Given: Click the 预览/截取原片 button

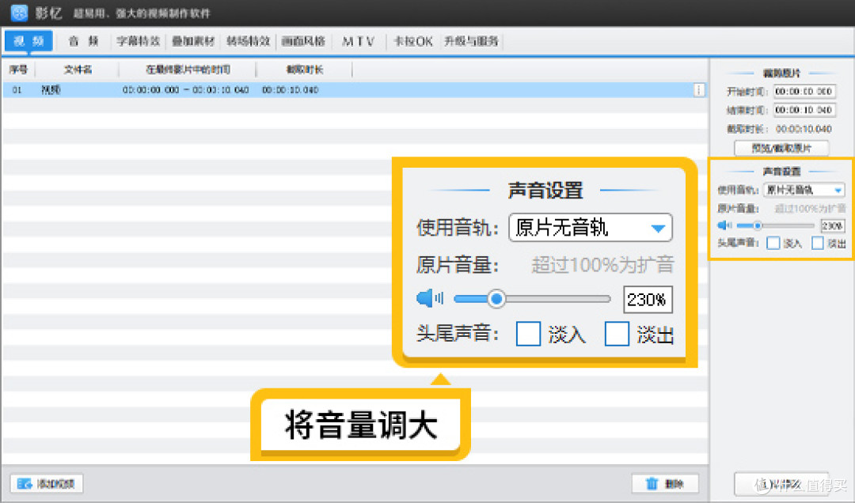Looking at the screenshot, I should click(x=781, y=148).
